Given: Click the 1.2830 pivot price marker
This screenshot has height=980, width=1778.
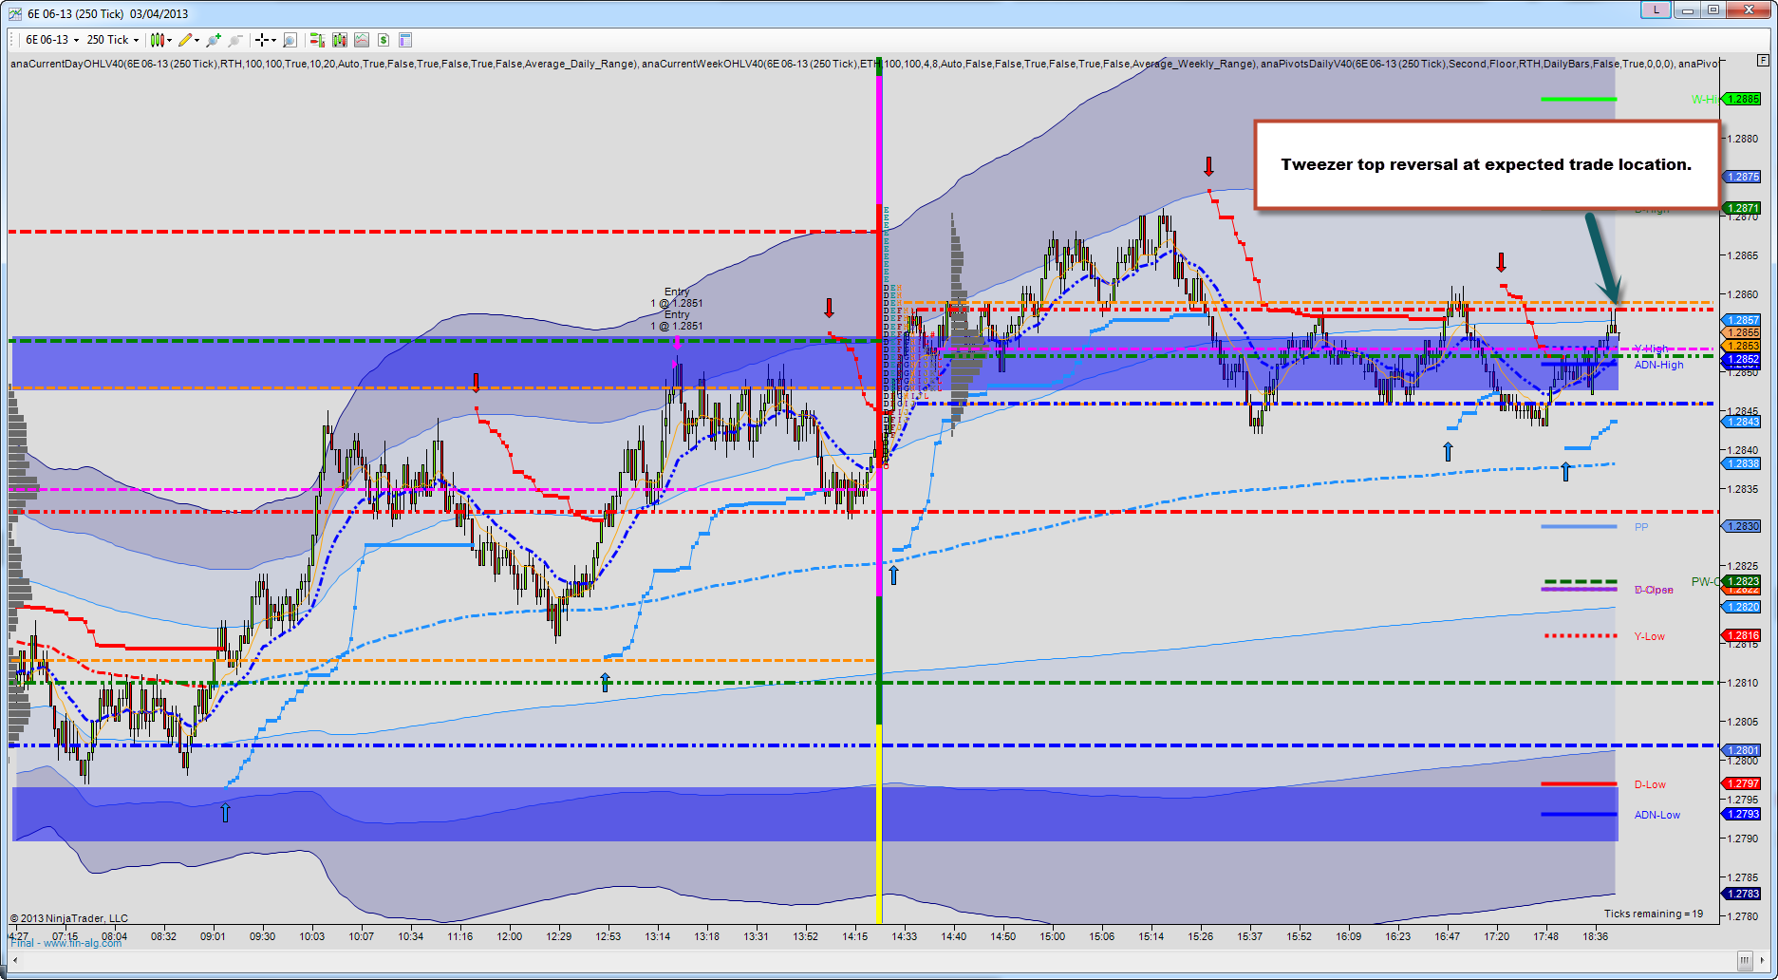Looking at the screenshot, I should coord(1743,526).
